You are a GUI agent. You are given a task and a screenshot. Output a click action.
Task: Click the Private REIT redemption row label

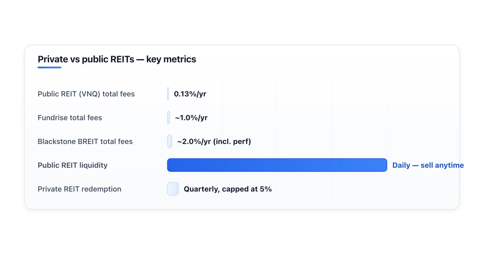click(79, 189)
